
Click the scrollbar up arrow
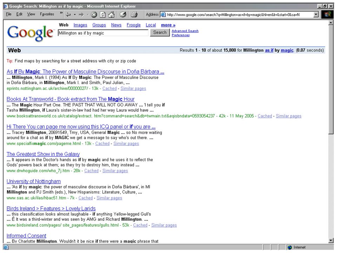tap(331, 23)
